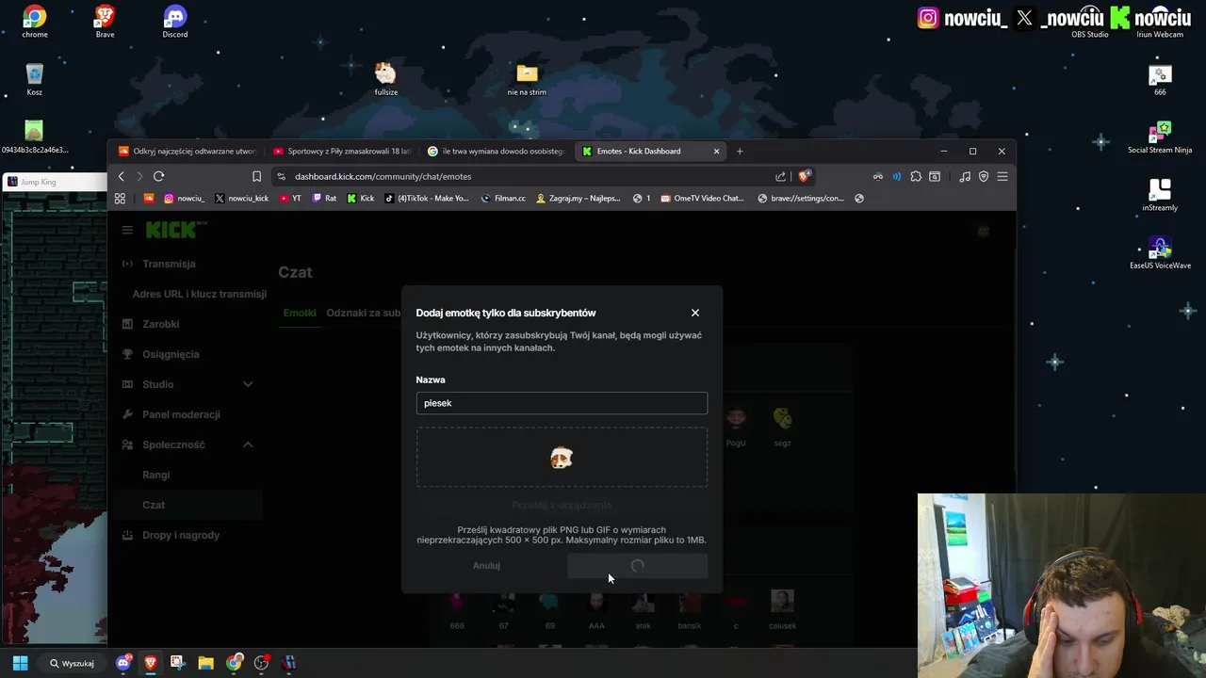The width and height of the screenshot is (1206, 678).
Task: Switch to the Odznaki za sub tab
Action: pos(364,313)
